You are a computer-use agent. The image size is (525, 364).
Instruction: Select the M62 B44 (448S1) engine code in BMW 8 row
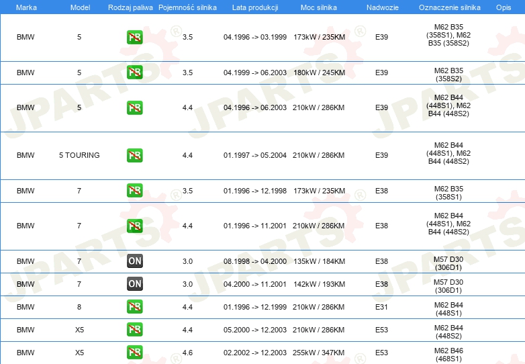[448, 309]
